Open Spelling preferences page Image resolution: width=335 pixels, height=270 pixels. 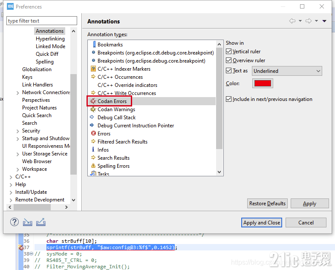(x=45, y=62)
